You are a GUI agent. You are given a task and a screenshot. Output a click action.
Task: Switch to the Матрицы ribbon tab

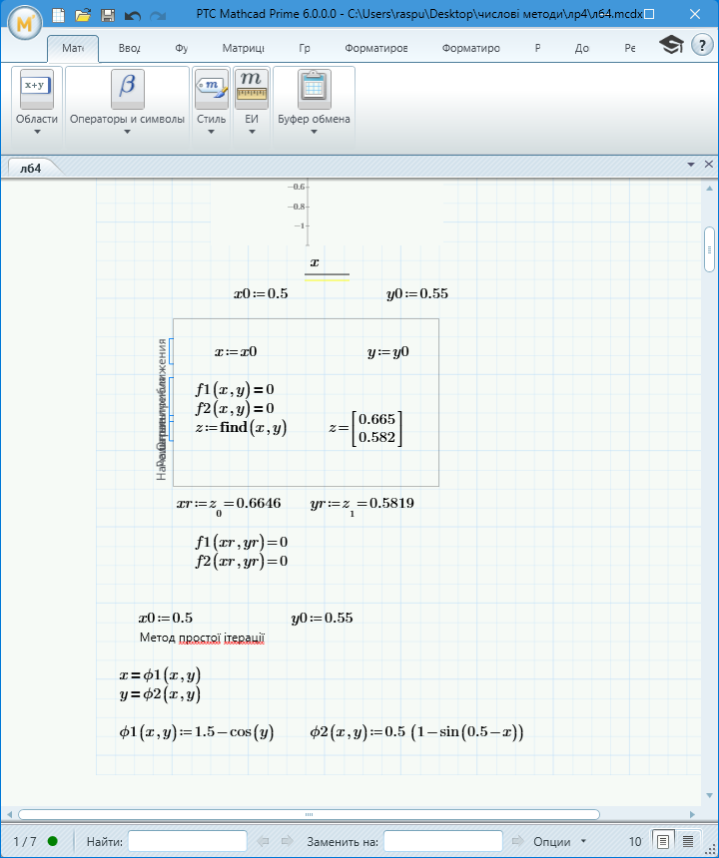pos(243,48)
